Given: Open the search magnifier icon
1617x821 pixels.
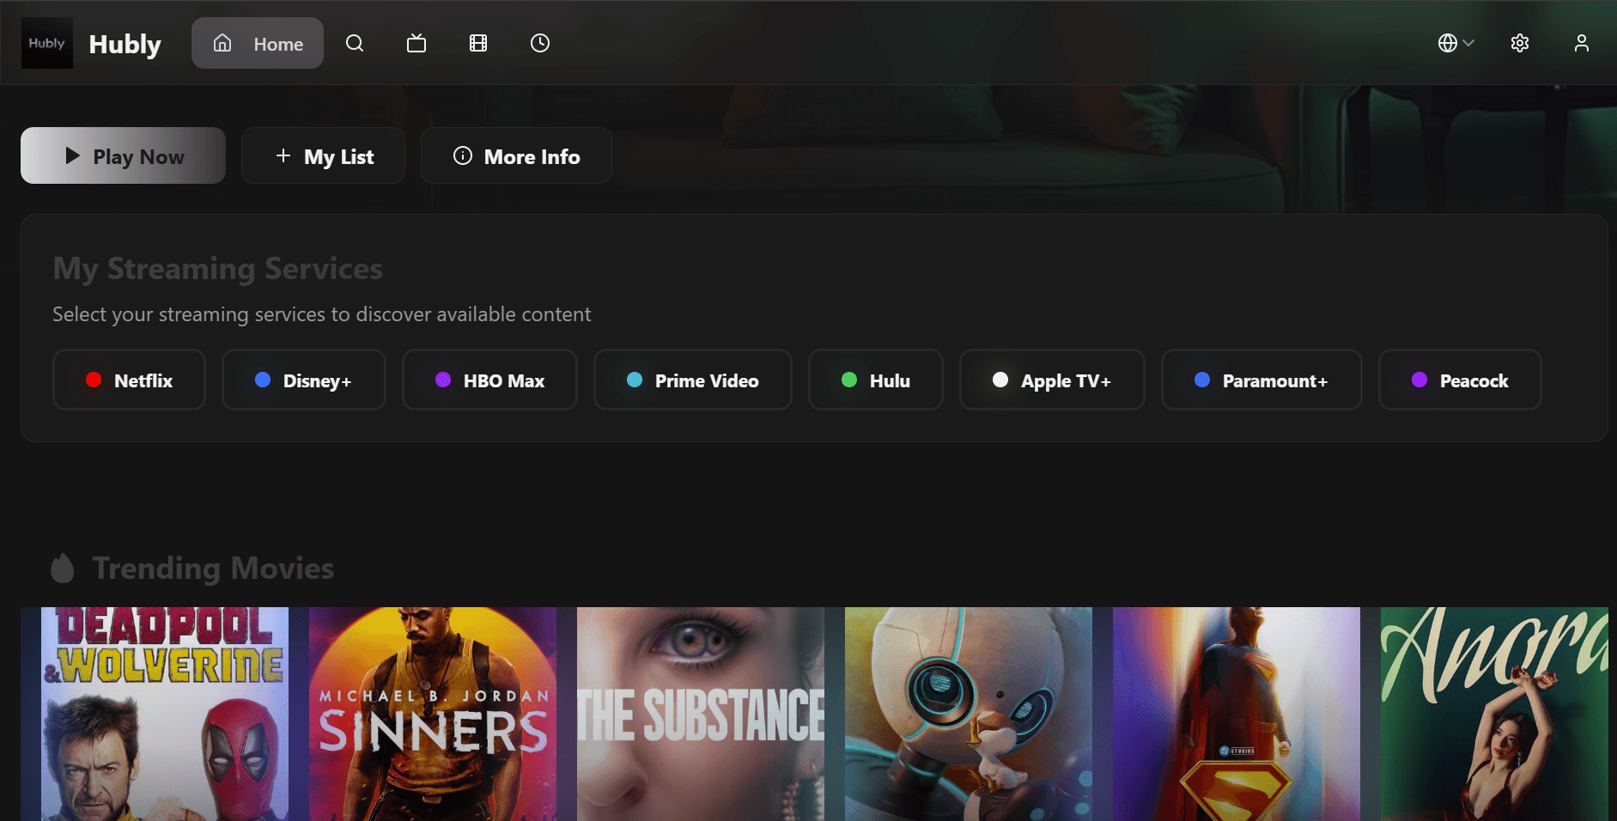Looking at the screenshot, I should click(x=355, y=43).
